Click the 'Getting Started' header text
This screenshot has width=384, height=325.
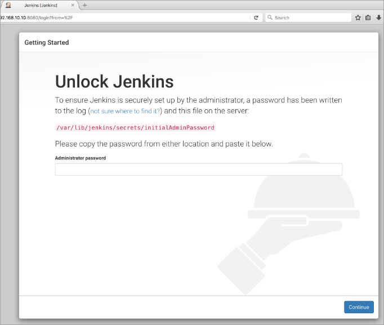pyautogui.click(x=47, y=43)
